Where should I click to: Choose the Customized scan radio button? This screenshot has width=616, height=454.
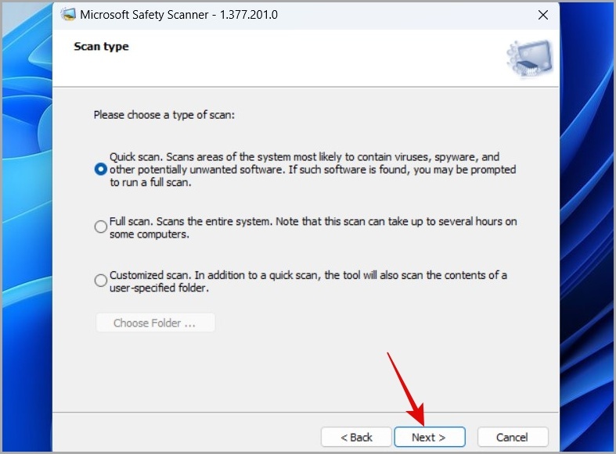[100, 281]
